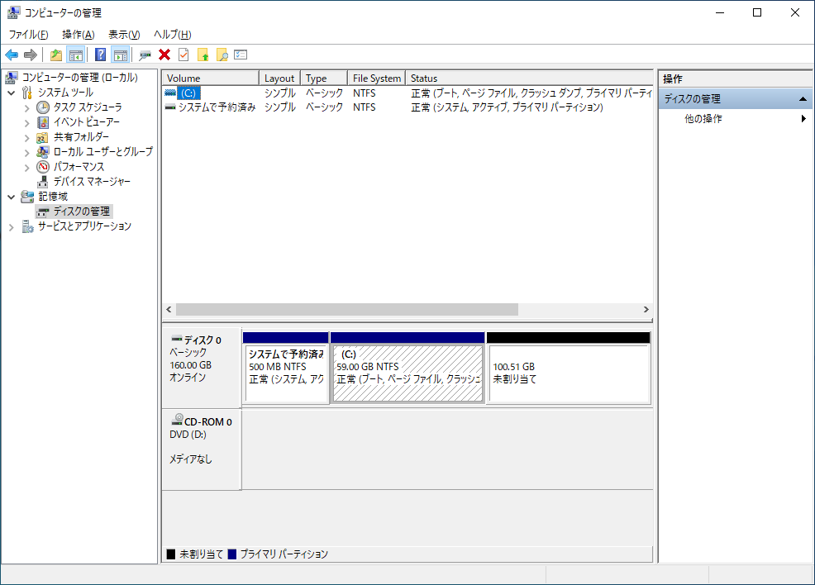Toggle the action pane visibility
The width and height of the screenshot is (815, 585).
[120, 55]
